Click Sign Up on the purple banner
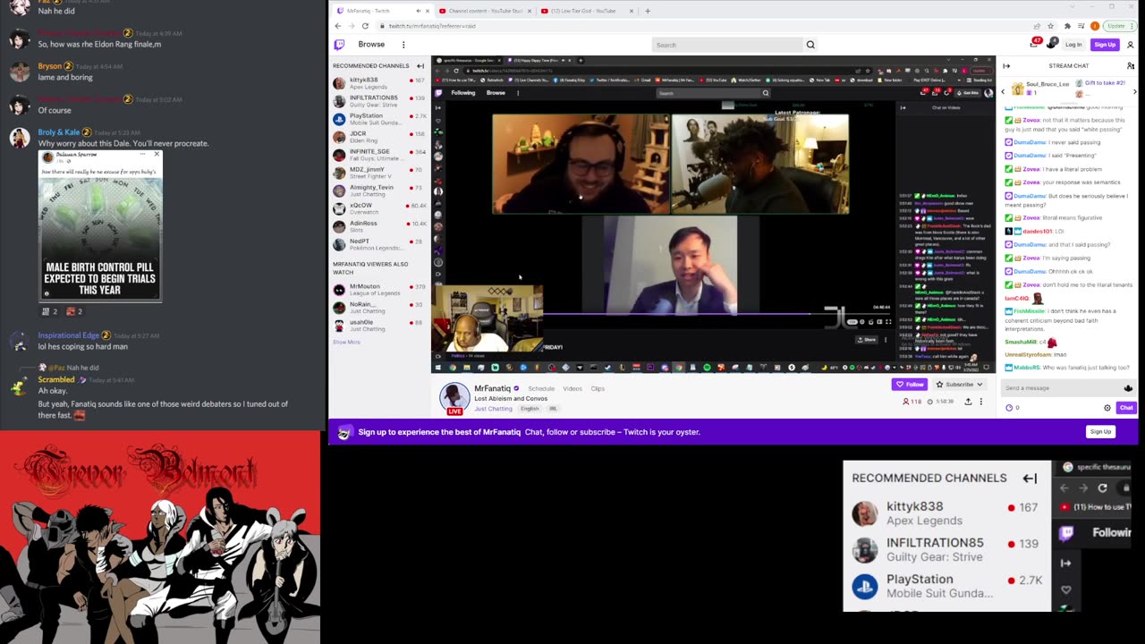This screenshot has width=1145, height=644. click(x=1100, y=432)
